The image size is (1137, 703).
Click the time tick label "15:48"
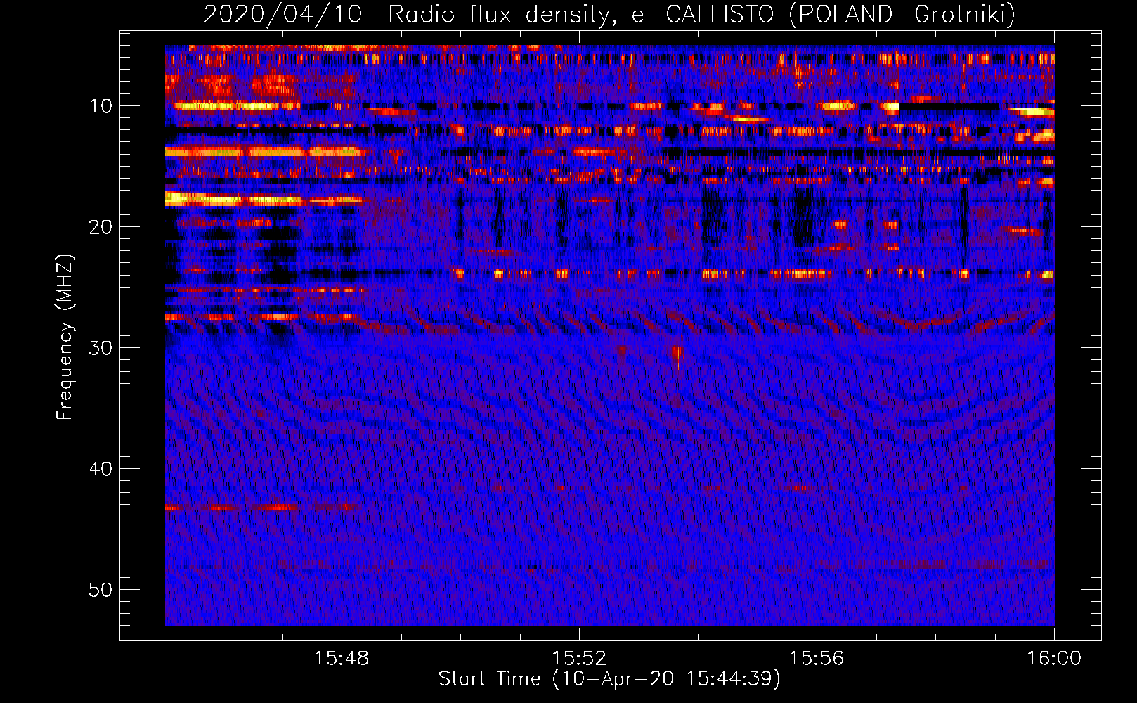[342, 659]
